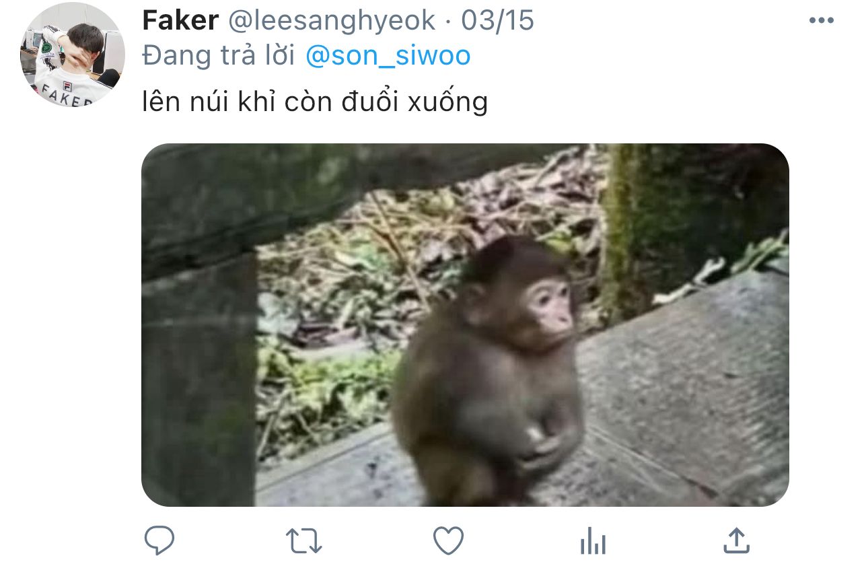Click the Đang trả lời label
864x564 pixels.
[x=219, y=56]
